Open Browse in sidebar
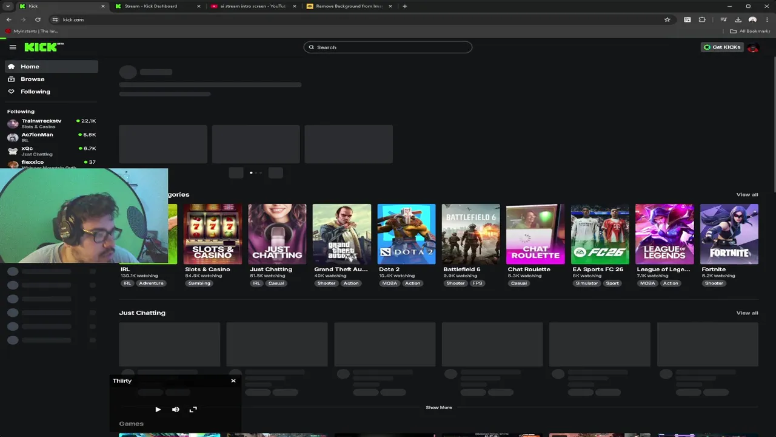This screenshot has width=776, height=437. click(x=52, y=79)
